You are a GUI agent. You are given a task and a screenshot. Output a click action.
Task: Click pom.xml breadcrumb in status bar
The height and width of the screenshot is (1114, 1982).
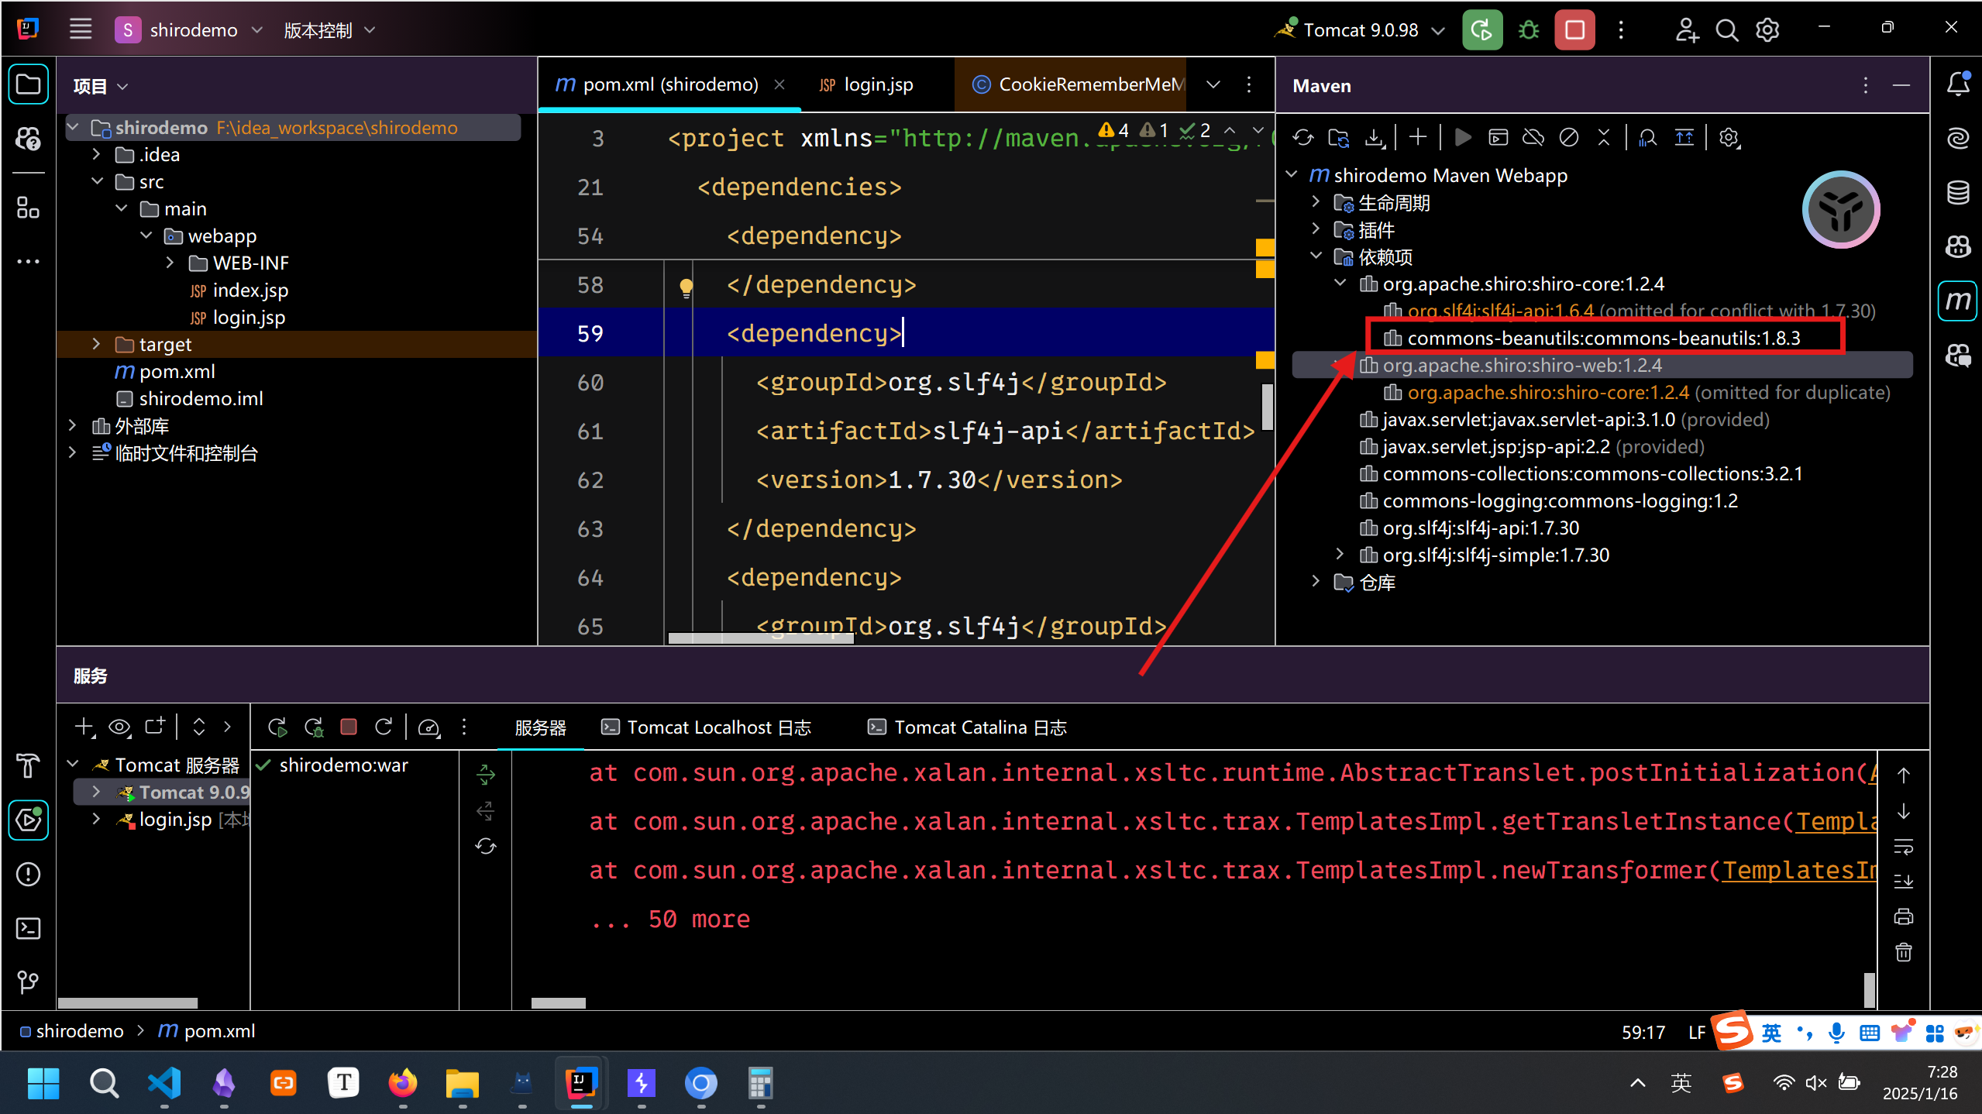(x=207, y=1031)
